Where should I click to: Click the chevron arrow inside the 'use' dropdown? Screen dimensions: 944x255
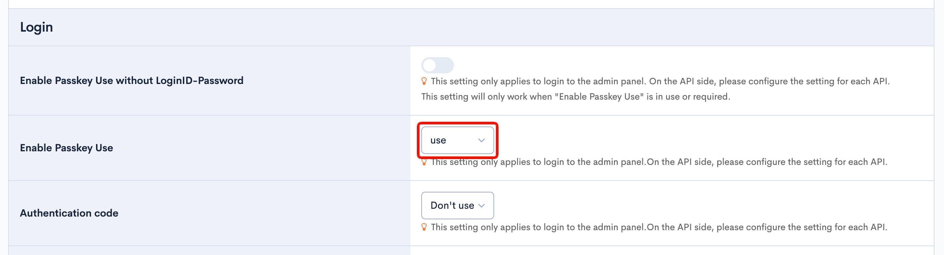481,140
